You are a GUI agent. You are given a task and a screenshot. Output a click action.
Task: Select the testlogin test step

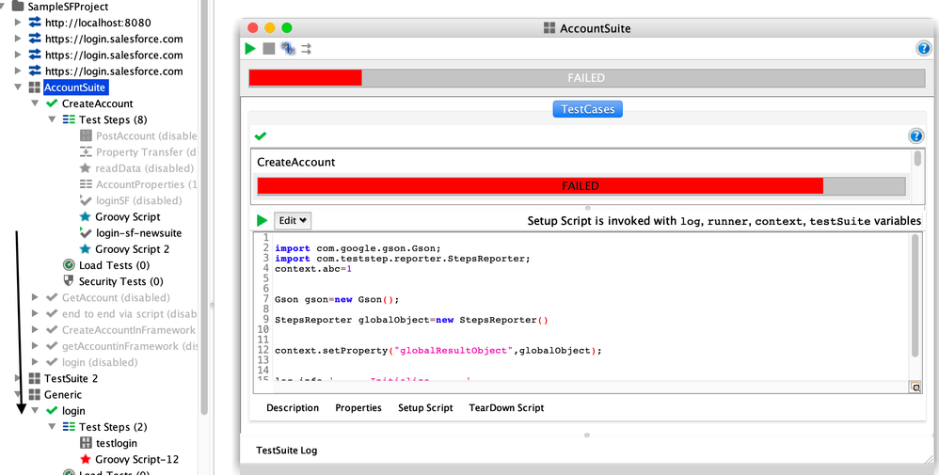click(x=116, y=443)
